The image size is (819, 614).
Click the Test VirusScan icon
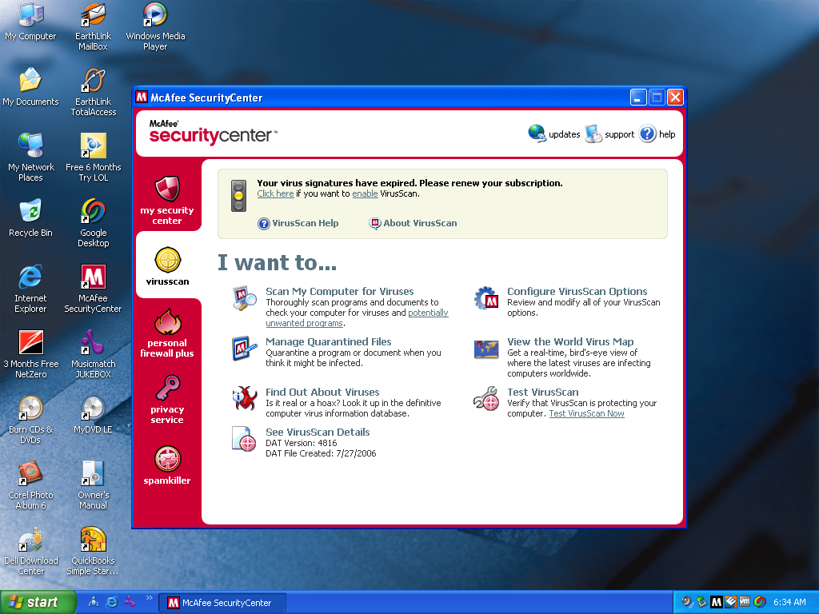(x=485, y=398)
